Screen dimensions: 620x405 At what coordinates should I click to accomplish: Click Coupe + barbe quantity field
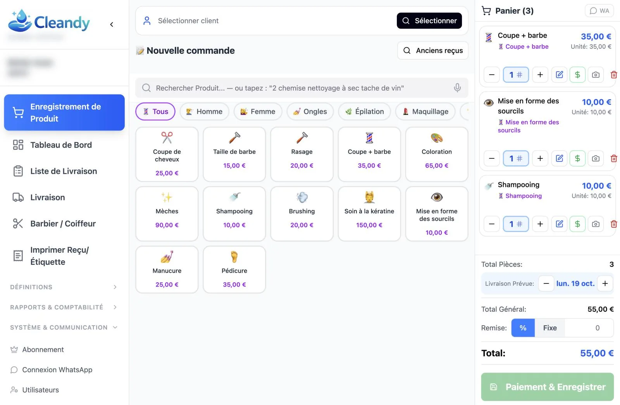tap(516, 75)
